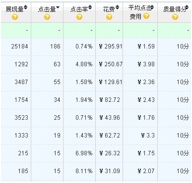Sort by 平均点击费用 using its sort arrows

(152, 7)
